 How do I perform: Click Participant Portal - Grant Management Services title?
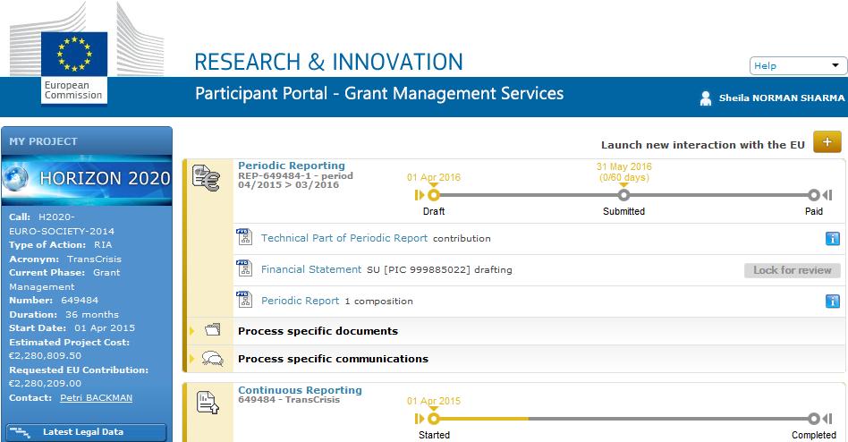click(x=379, y=94)
